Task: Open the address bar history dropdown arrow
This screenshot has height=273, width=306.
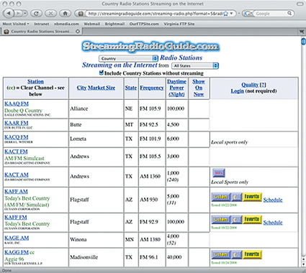Action: (x=231, y=14)
